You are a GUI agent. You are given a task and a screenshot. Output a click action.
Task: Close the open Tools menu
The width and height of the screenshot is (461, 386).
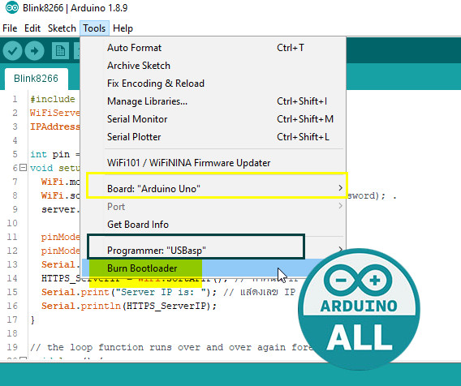tap(94, 28)
